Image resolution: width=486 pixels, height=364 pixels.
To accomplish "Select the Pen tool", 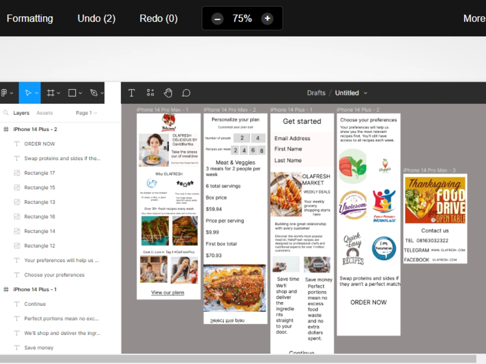I will point(94,93).
